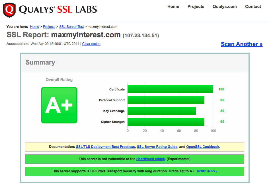269x186 pixels.
Task: Click the Cipher Strength chart label
Action: (x=113, y=122)
